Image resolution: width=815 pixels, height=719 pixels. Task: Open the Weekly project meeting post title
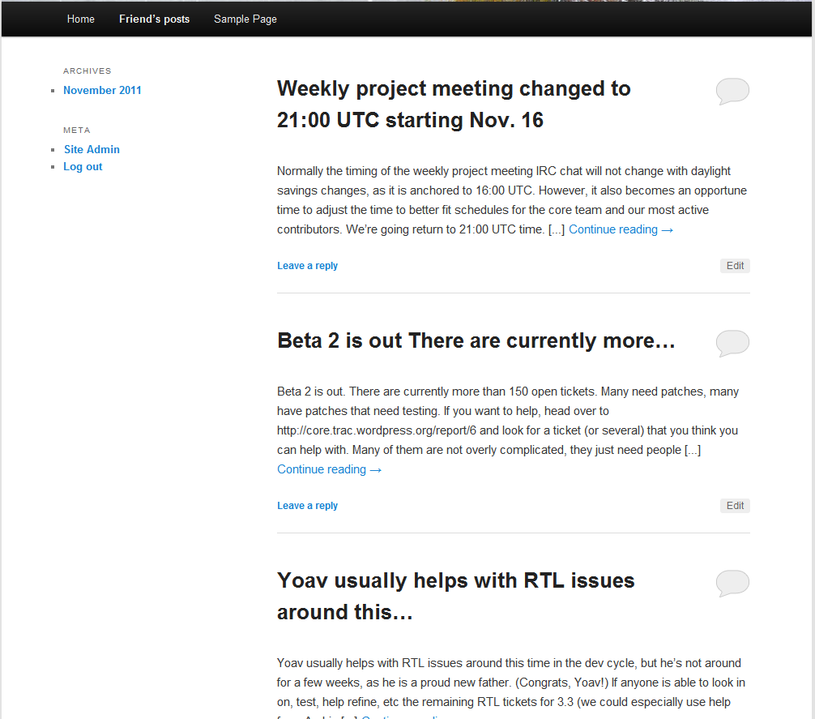pyautogui.click(x=454, y=105)
